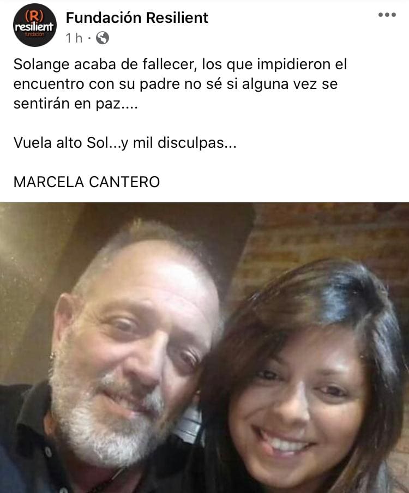Viewport: 409px width, 493px height.
Task: Click the small orange 'fundación' avatar caption
Action: click(34, 34)
